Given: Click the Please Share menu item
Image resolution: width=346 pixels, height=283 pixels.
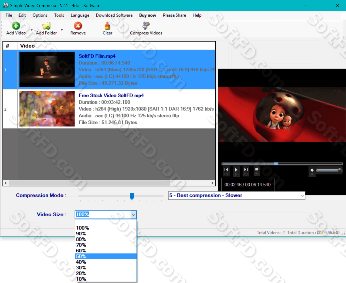Looking at the screenshot, I should tap(174, 15).
